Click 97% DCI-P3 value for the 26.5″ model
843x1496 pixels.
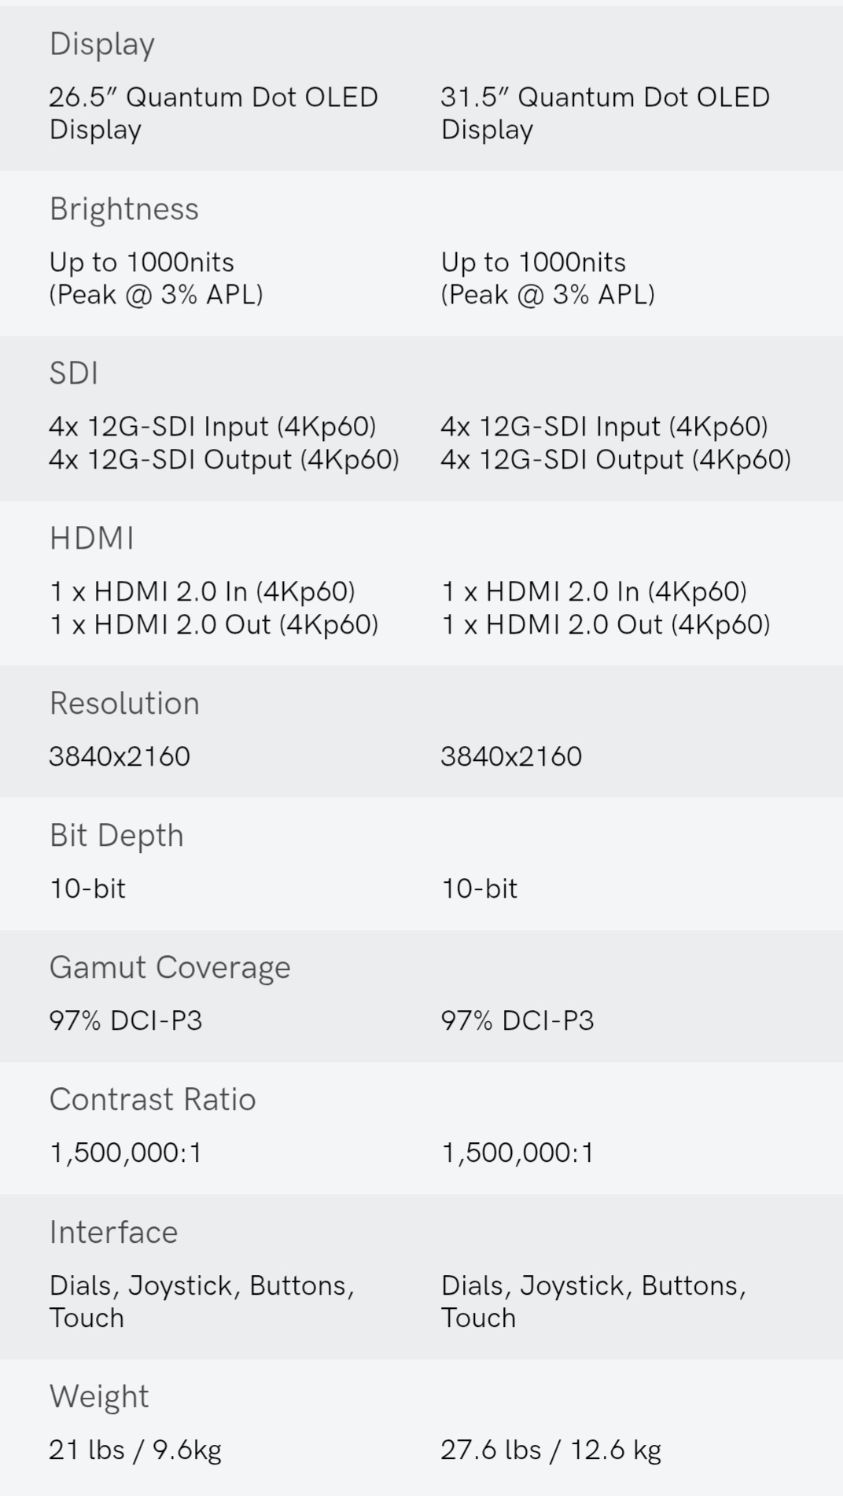(126, 1020)
